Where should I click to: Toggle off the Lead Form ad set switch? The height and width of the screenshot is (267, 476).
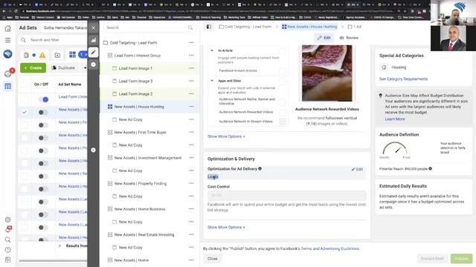pos(43,99)
